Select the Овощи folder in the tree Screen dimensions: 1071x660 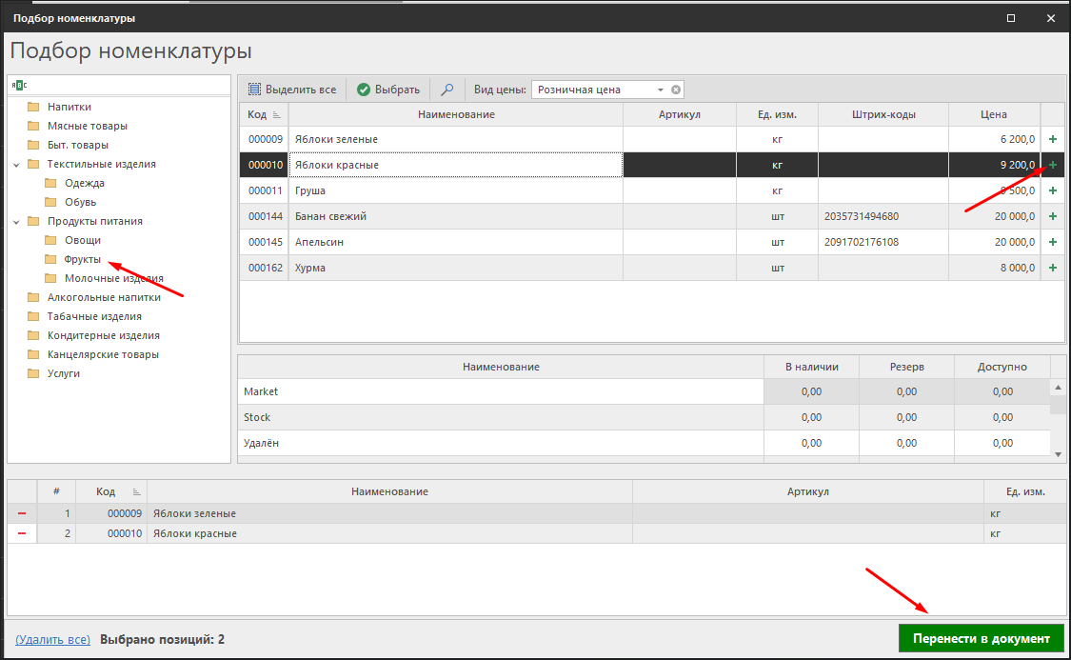tap(83, 240)
